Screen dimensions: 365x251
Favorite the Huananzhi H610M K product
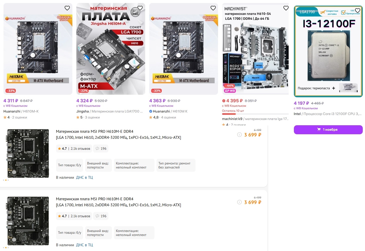(x=213, y=8)
